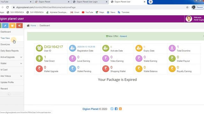Click the Reward link in offer banner
The width and height of the screenshot is (204, 114).
[x=123, y=36]
